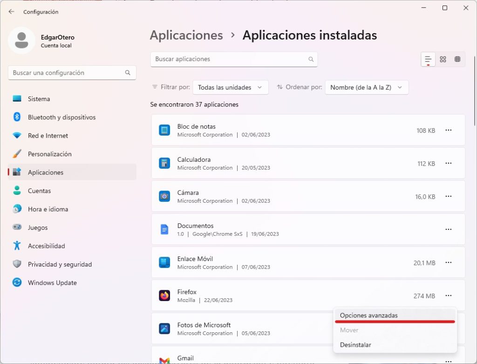Viewport: 477px width, 364px height.
Task: Click the vertical scrollbar of the app list
Action: tap(475, 91)
